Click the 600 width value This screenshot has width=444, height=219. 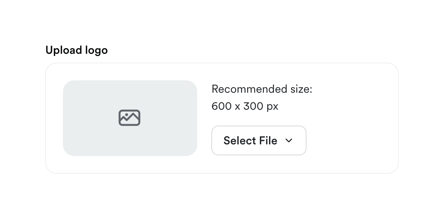tap(221, 106)
